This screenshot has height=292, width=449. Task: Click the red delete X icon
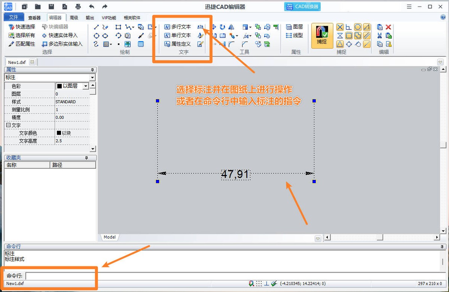click(x=388, y=27)
